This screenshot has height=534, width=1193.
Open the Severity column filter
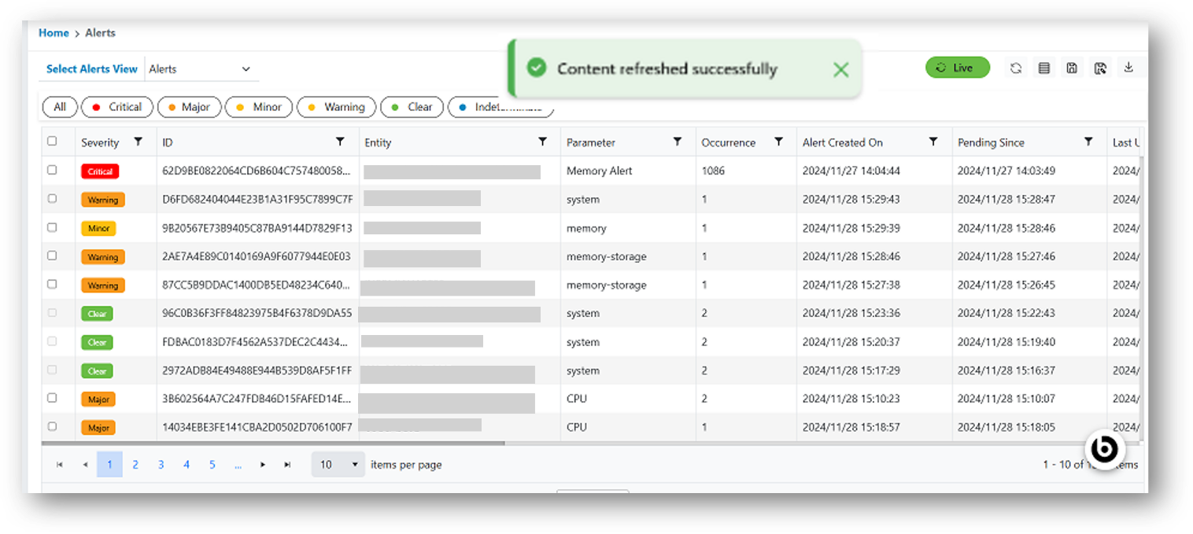click(x=139, y=142)
